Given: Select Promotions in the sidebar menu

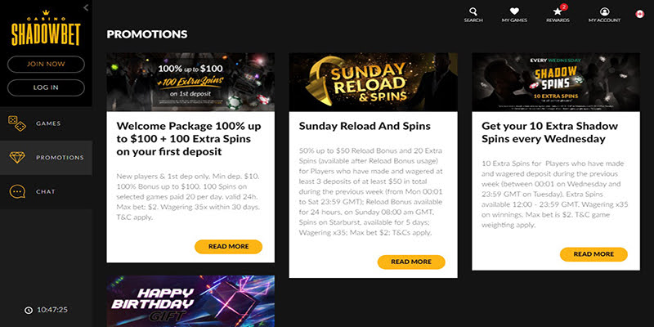Looking at the screenshot, I should pyautogui.click(x=60, y=157).
